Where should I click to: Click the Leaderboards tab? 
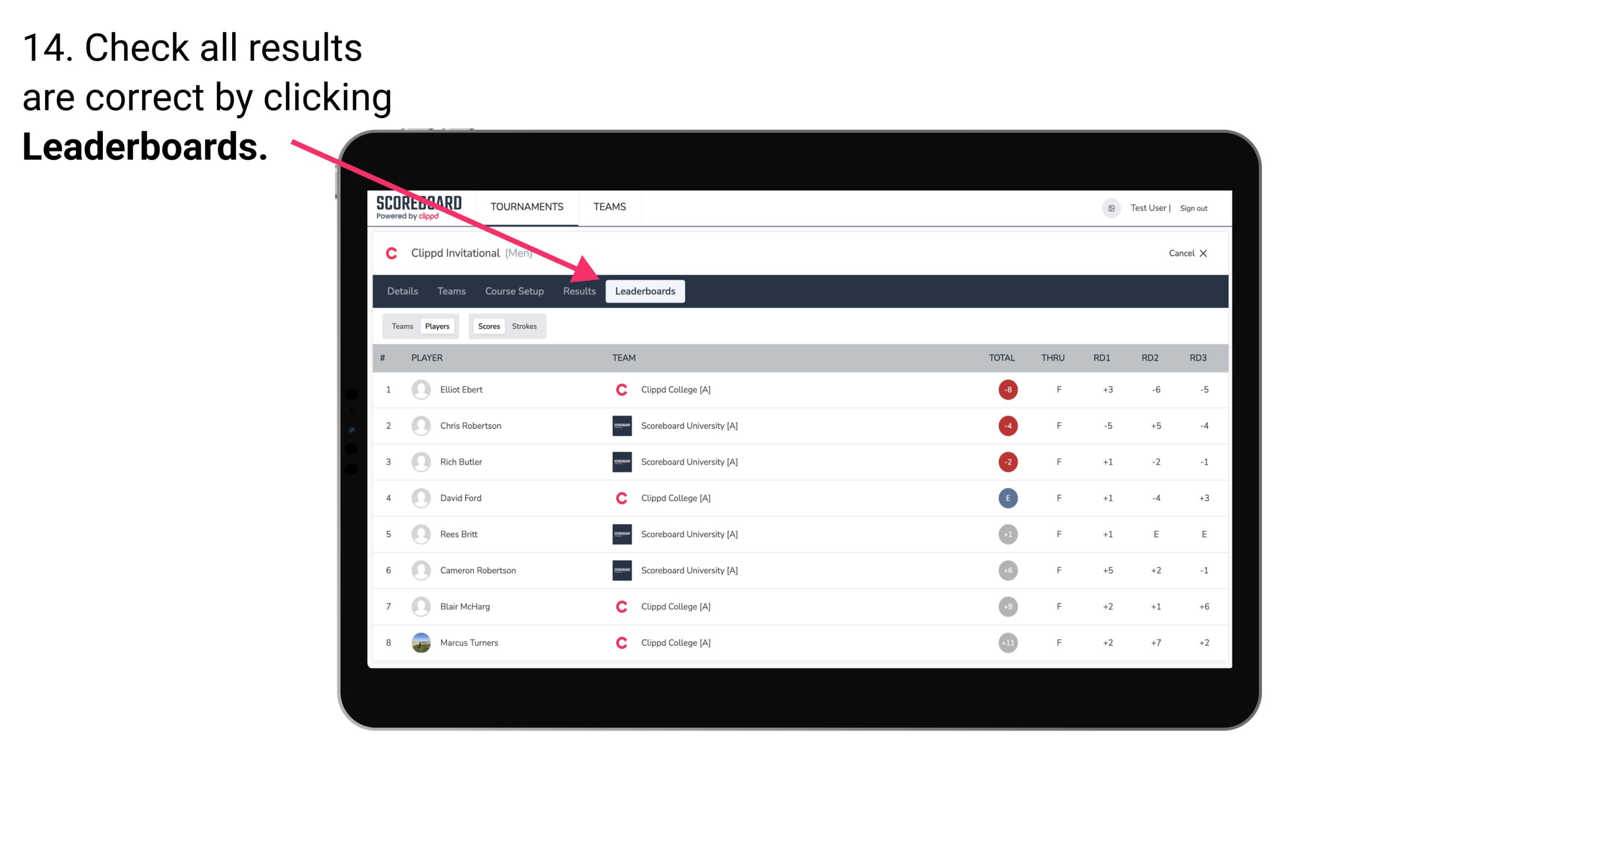coord(645,291)
